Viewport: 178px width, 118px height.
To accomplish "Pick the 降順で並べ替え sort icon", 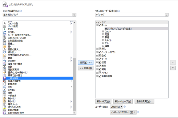I will tap(5, 64).
